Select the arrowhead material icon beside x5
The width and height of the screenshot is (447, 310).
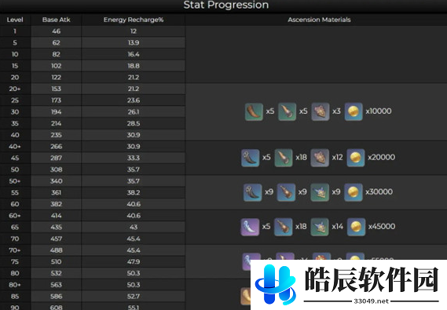coord(287,111)
